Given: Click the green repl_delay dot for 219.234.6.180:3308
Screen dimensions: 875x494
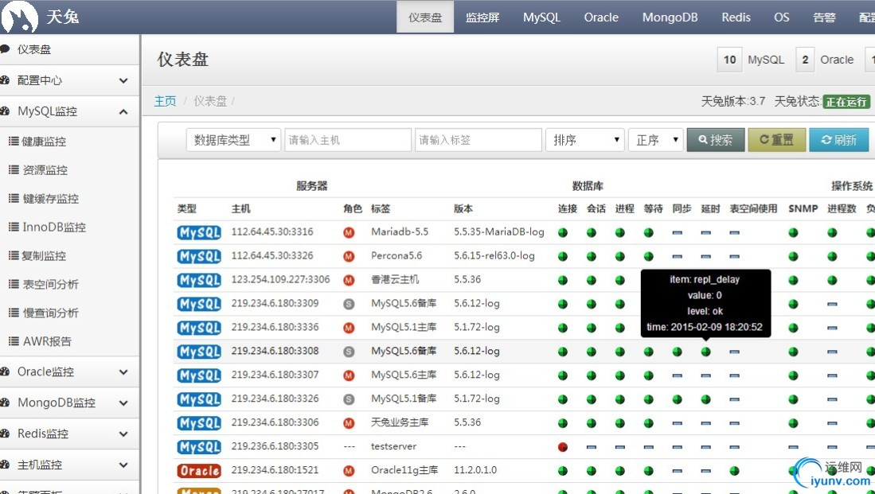Looking at the screenshot, I should pyautogui.click(x=705, y=352).
